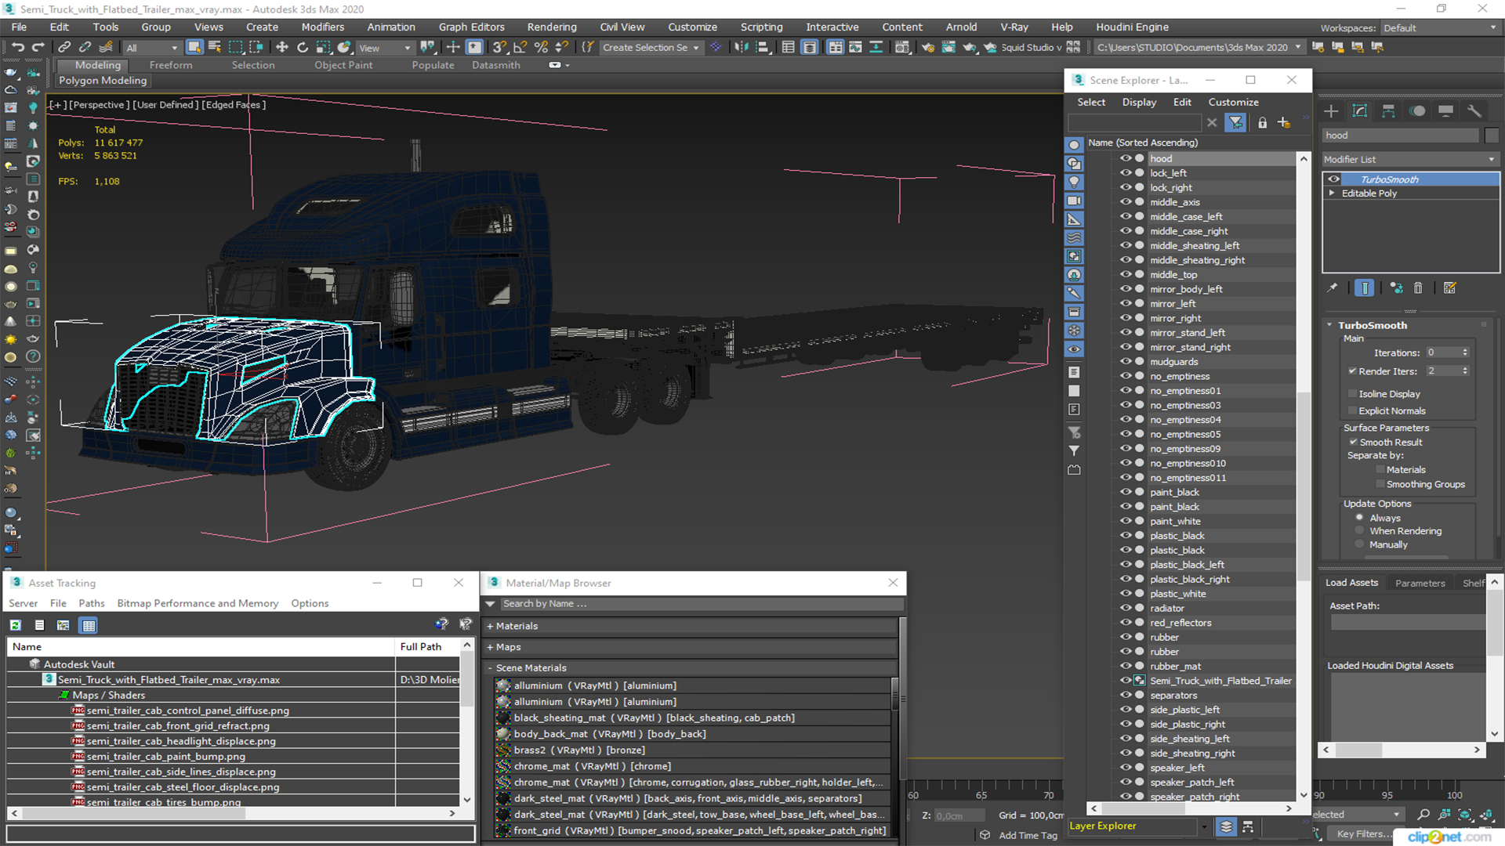Switch Asset Tracking to table view icon
The image size is (1505, 846).
tap(89, 625)
